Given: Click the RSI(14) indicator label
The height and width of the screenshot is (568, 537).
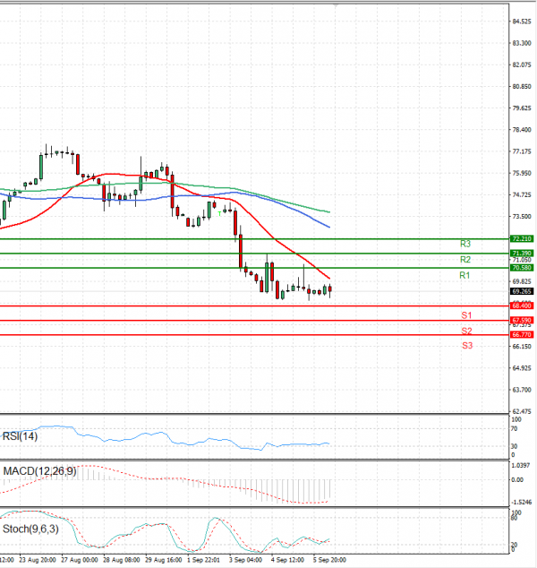Looking at the screenshot, I should click(20, 436).
